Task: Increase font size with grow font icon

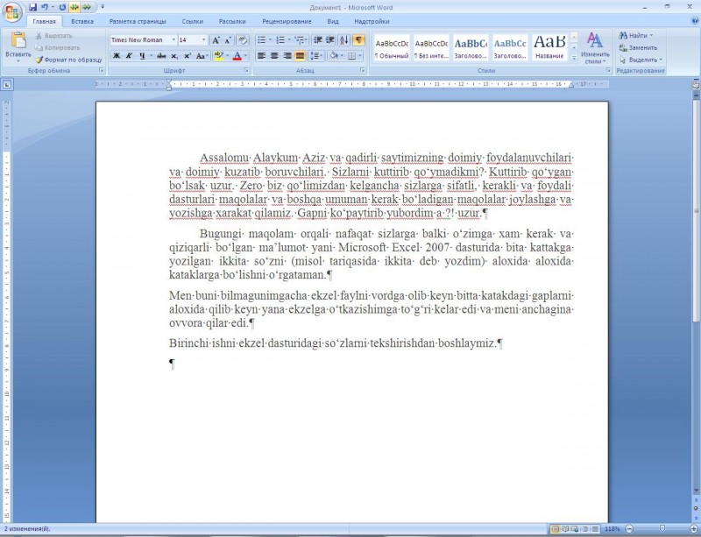Action: pyautogui.click(x=216, y=40)
